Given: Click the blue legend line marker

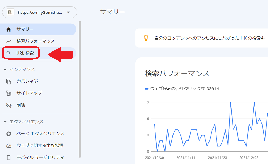Looking at the screenshot, I should [147, 89].
